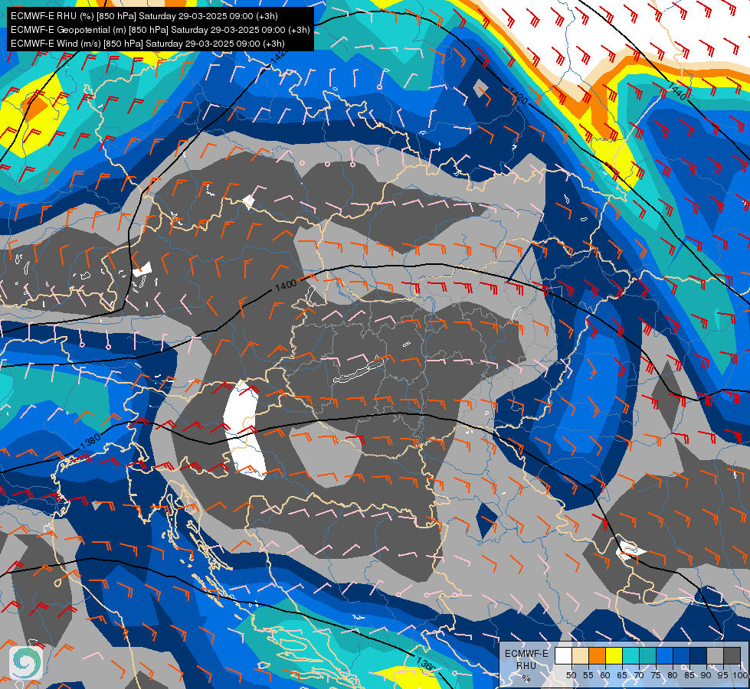Click the legend value 50
750x689 pixels.
point(571,675)
